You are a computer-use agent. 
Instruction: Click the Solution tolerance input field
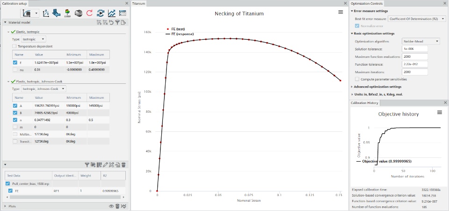[415, 49]
